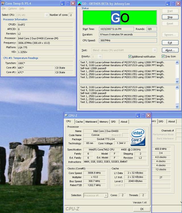Switch to the SPD tab in front CPU-Z
Image resolution: width=182 pixels, height=213 pixels.
113,122
